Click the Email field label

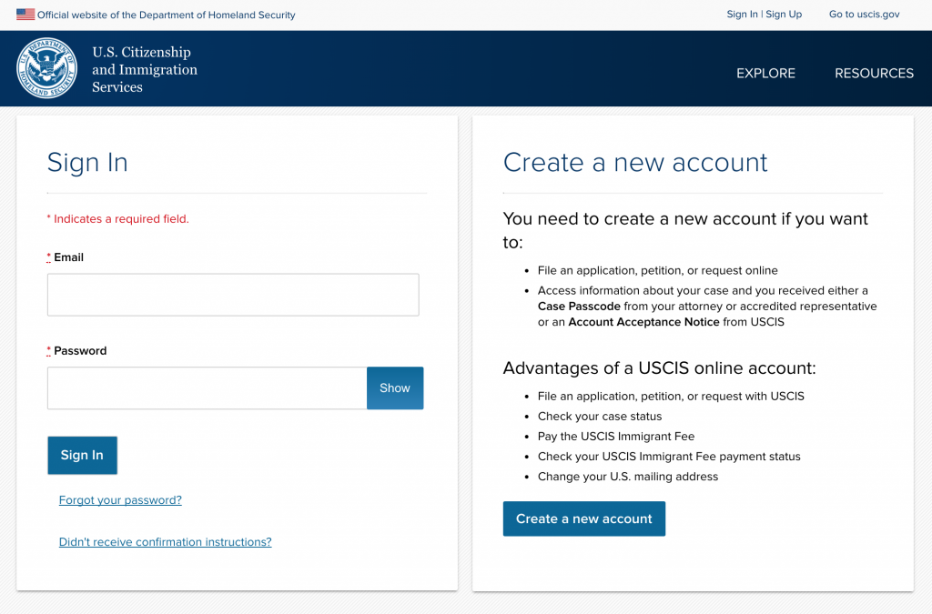(x=68, y=257)
